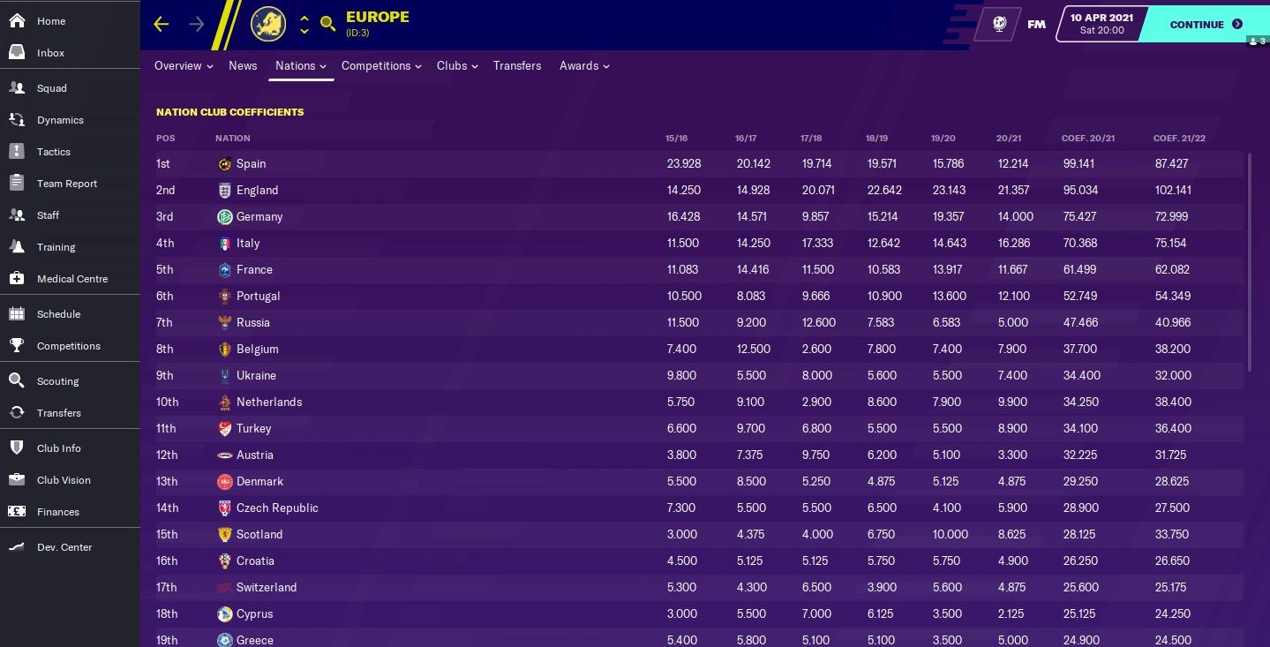Viewport: 1270px width, 647px height.
Task: Click the Europe continent badge
Action: [x=268, y=24]
